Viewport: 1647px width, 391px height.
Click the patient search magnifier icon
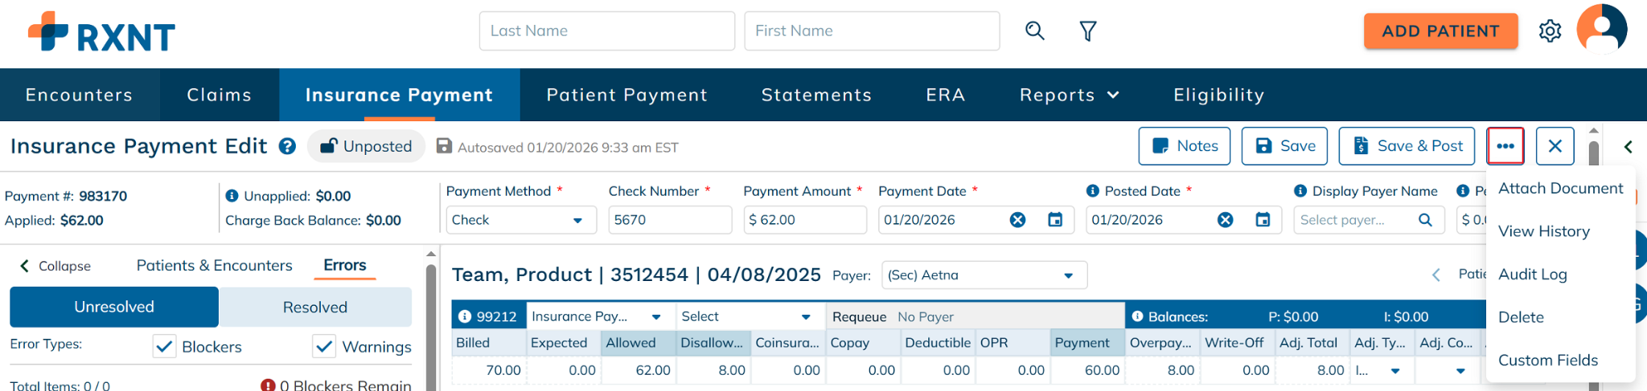pyautogui.click(x=1035, y=31)
